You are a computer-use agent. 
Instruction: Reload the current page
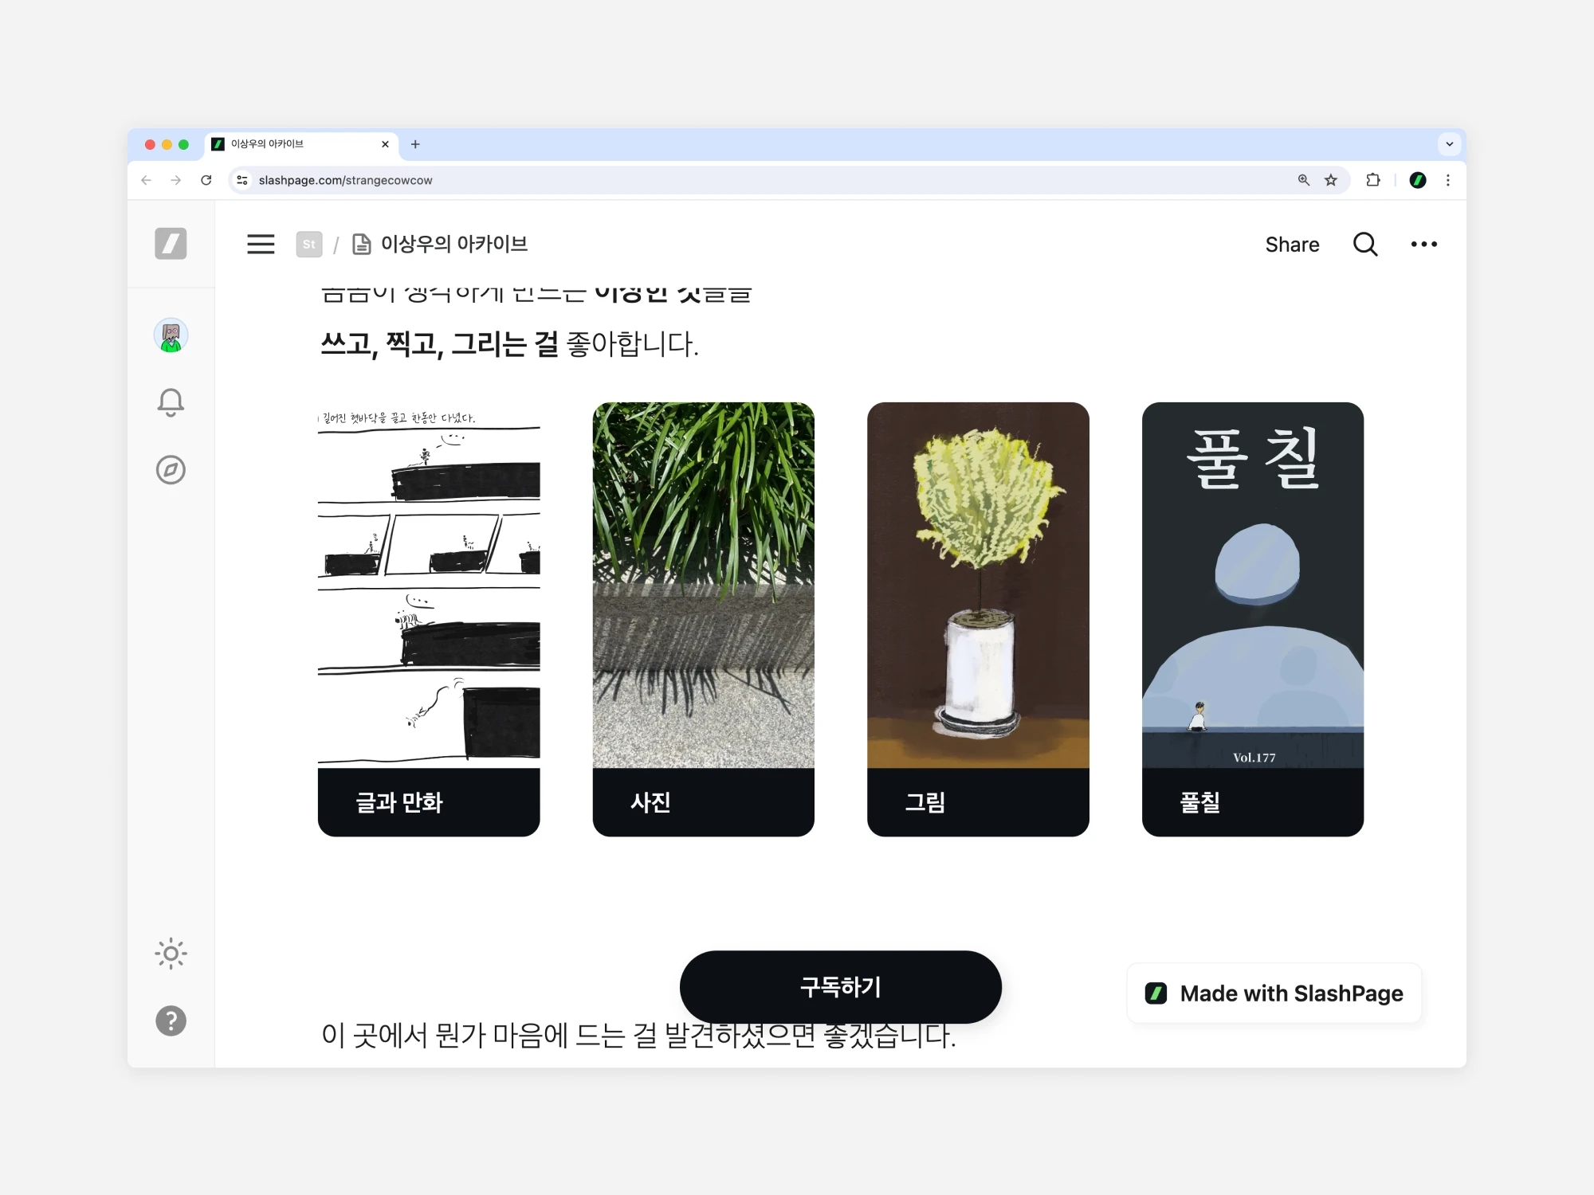(206, 180)
